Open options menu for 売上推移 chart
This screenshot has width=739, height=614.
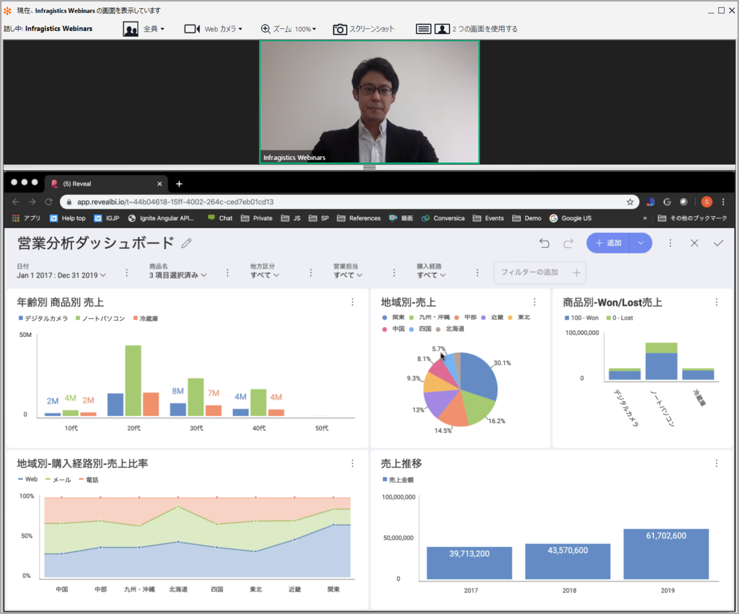[716, 464]
